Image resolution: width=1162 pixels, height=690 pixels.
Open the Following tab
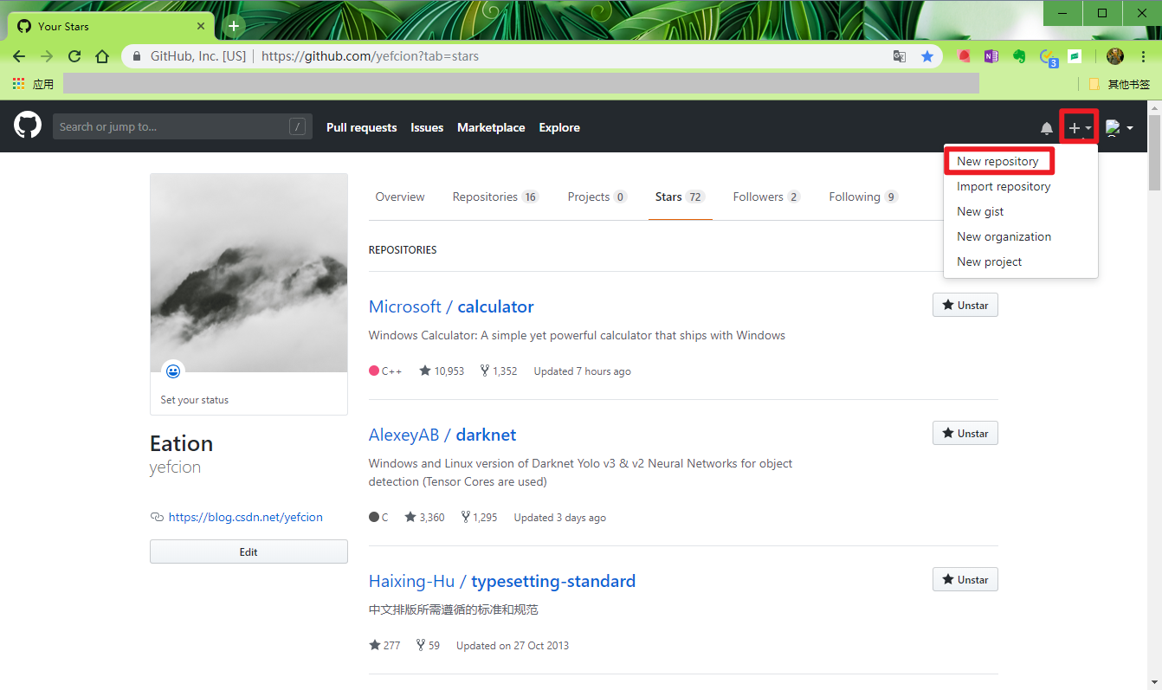pyautogui.click(x=863, y=197)
